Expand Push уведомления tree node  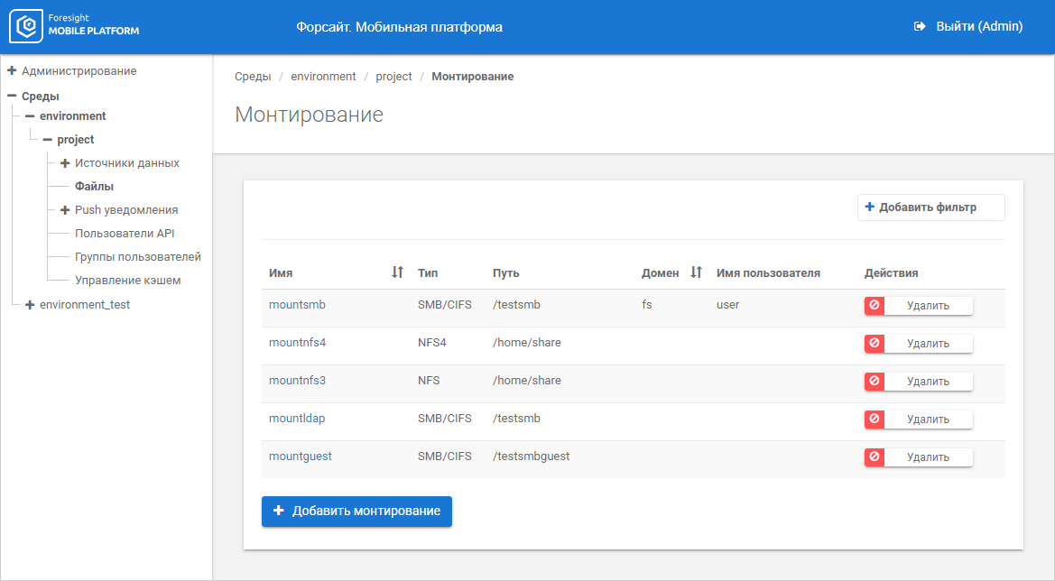pyautogui.click(x=65, y=210)
